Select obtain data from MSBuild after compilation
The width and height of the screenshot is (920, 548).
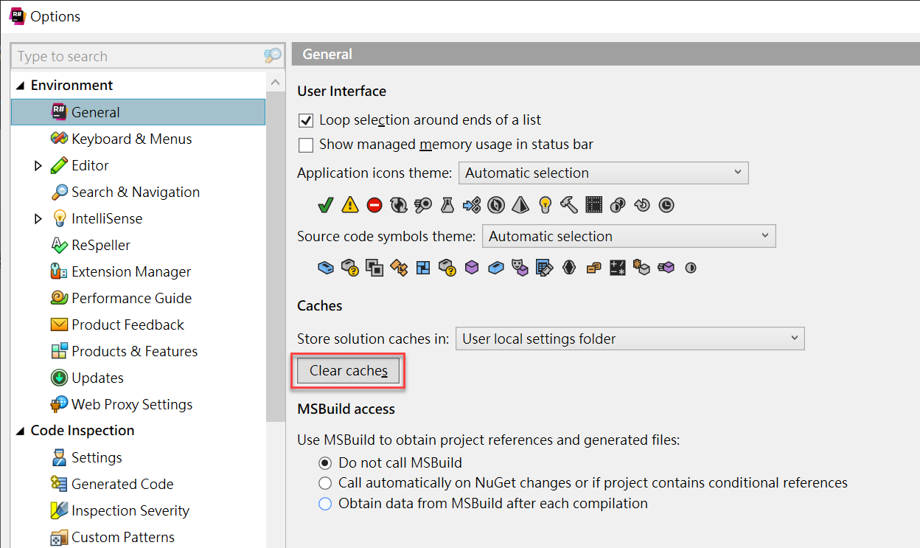(x=325, y=504)
